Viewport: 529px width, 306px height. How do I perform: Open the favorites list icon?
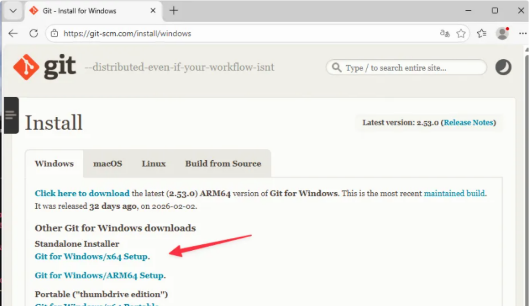coord(482,33)
